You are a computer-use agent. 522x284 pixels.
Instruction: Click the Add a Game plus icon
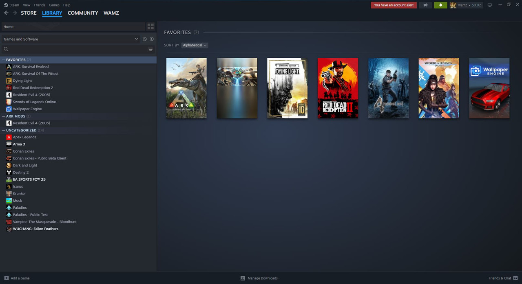6,278
